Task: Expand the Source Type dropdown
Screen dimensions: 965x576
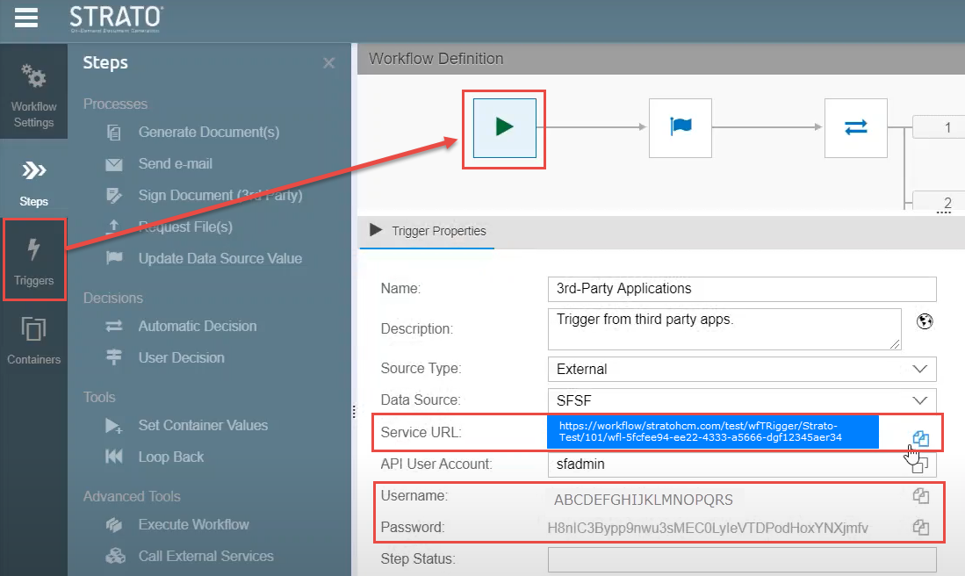Action: [919, 369]
